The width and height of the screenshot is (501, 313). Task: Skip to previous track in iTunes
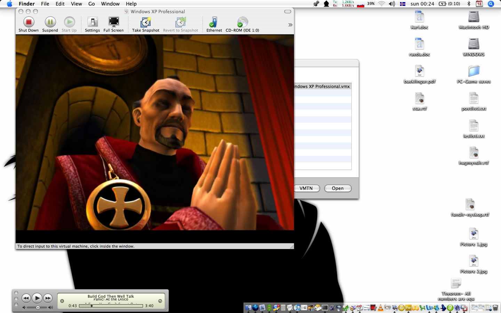(x=26, y=298)
